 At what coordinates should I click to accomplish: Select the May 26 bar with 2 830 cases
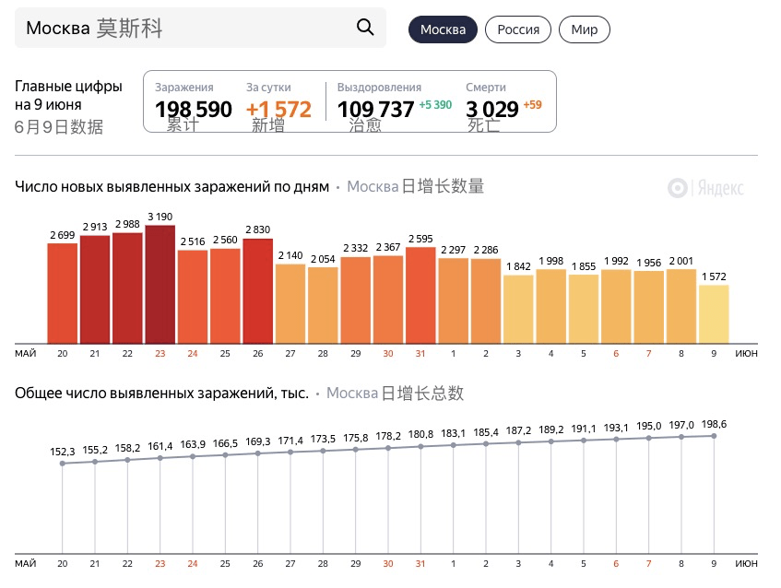257,290
